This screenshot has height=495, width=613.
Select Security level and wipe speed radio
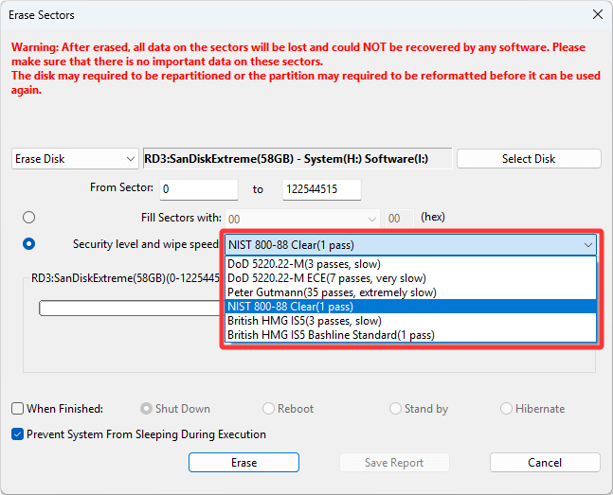pyautogui.click(x=29, y=243)
